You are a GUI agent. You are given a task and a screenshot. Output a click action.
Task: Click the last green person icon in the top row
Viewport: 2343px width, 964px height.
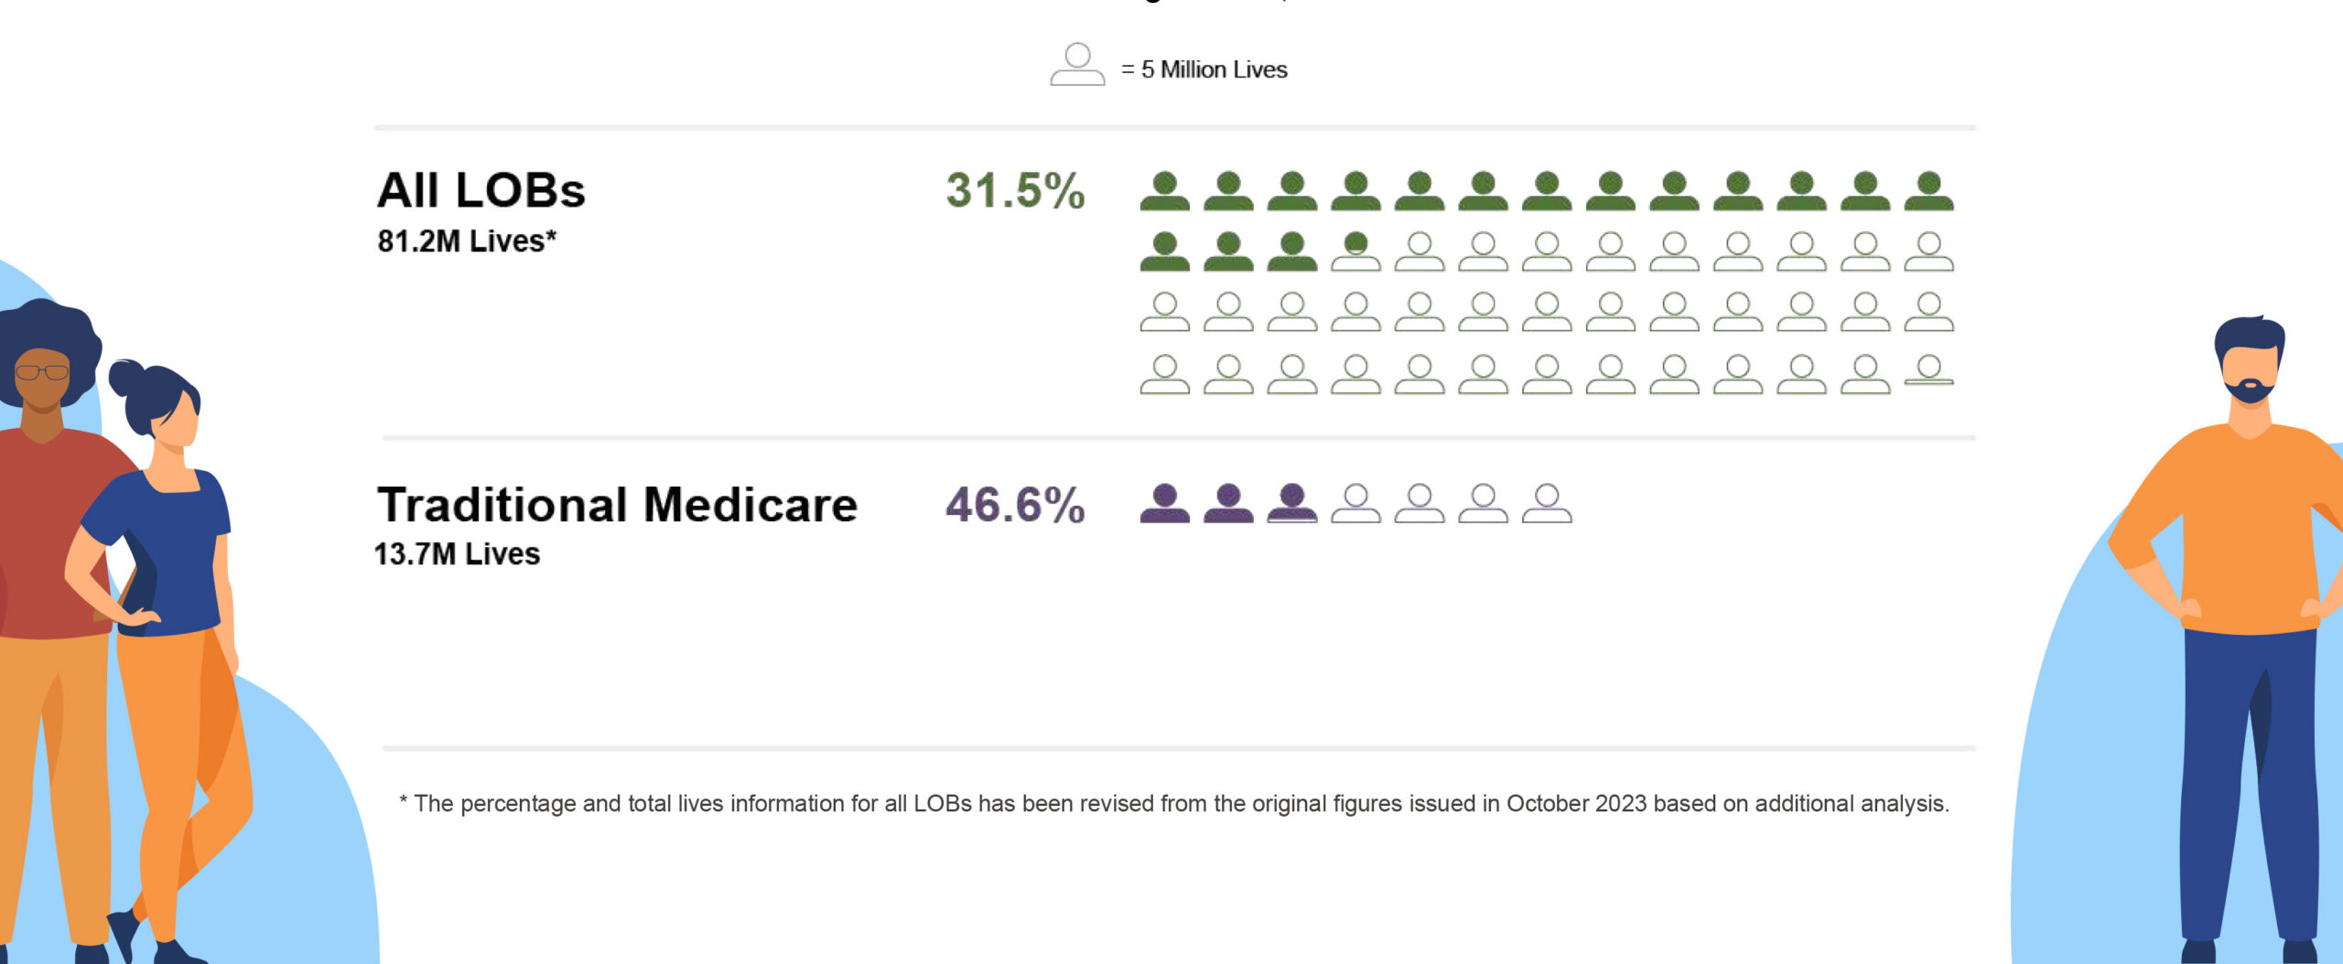click(1928, 191)
